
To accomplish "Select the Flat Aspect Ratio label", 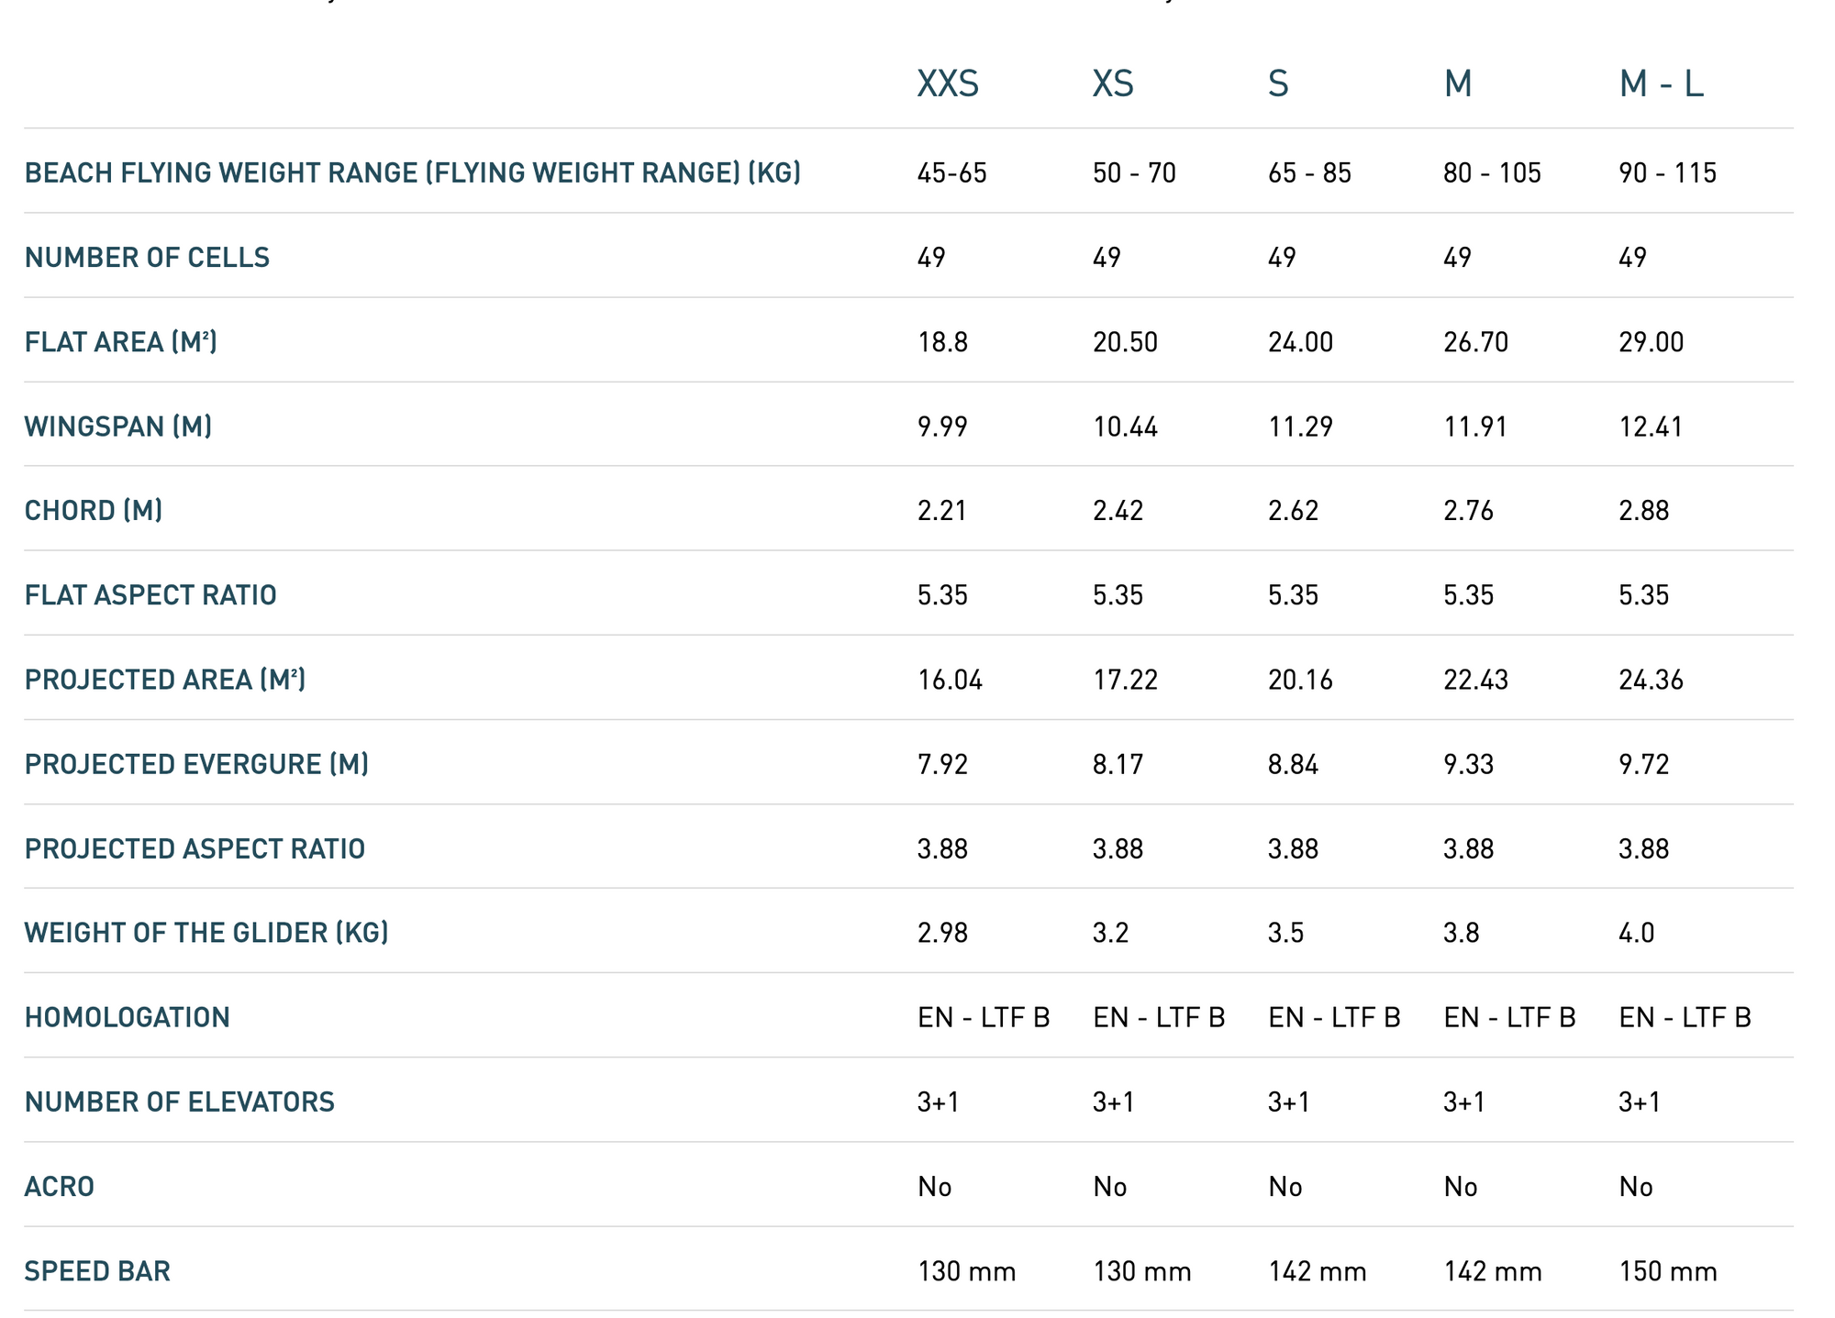I will [x=150, y=595].
